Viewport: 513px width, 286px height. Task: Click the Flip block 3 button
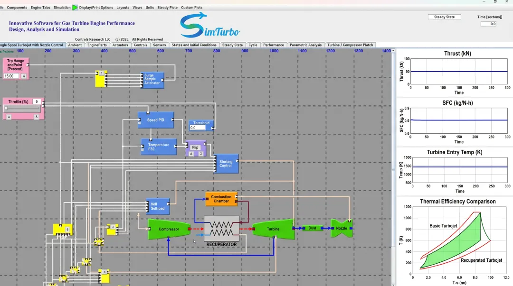[x=200, y=154]
